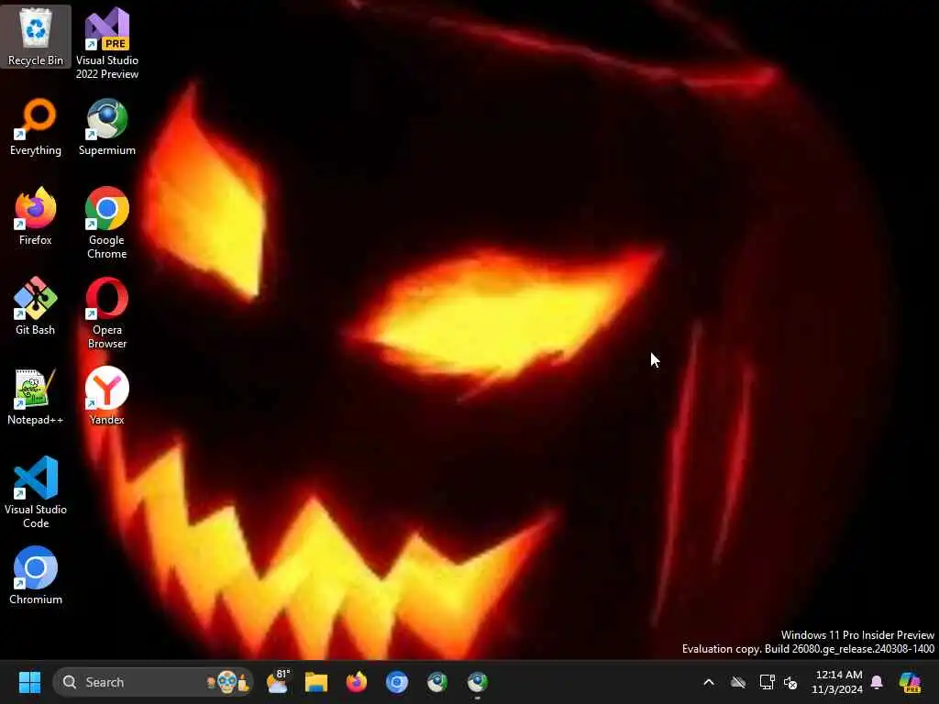Switch to the running Supermium taskbar window
939x704 pixels.
click(477, 682)
